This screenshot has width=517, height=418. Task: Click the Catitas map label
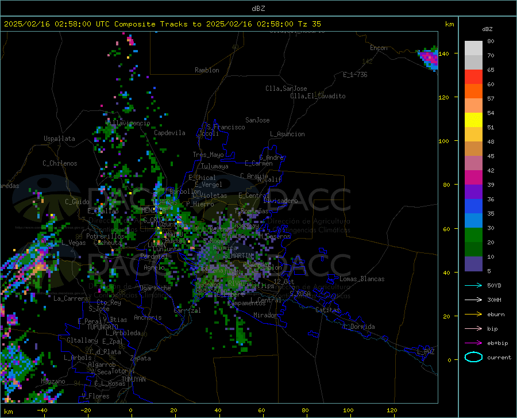(327, 310)
